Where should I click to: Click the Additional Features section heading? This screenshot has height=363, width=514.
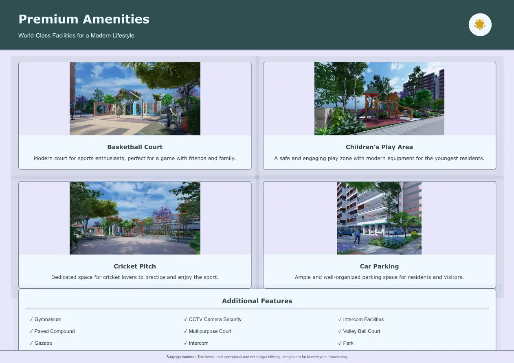[257, 301]
